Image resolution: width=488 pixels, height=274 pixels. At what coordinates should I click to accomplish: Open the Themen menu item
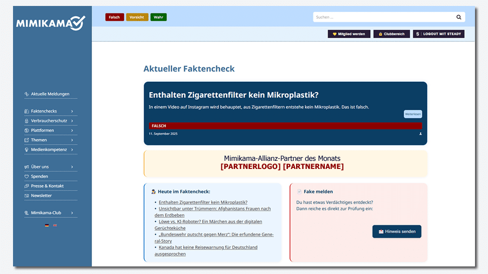pyautogui.click(x=39, y=140)
